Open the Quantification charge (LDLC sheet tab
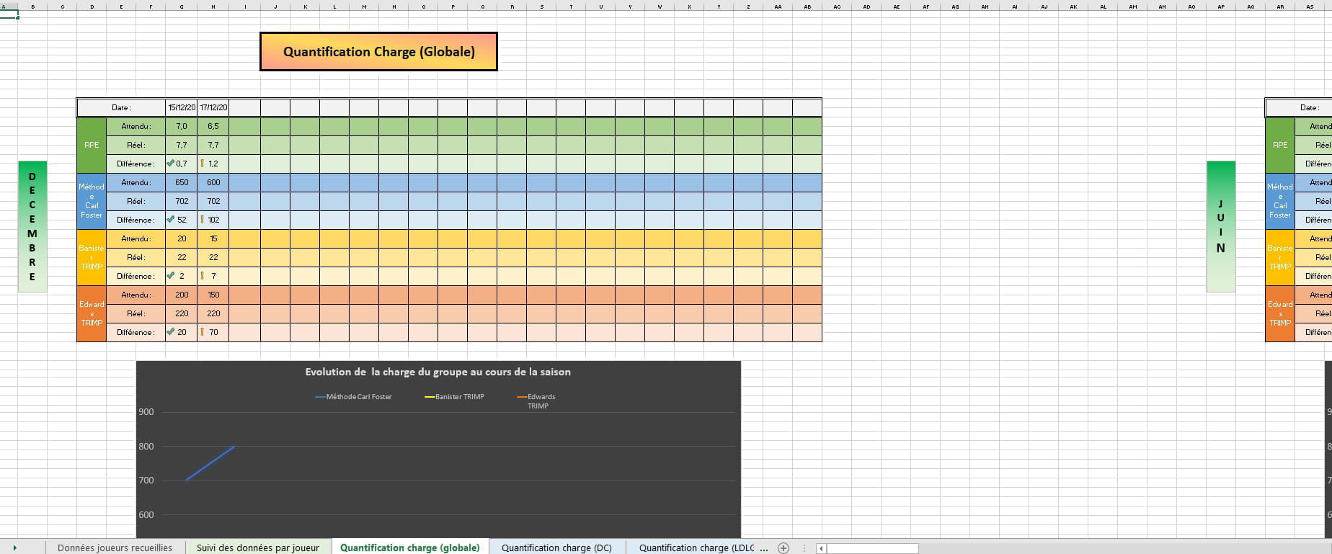 coord(696,548)
